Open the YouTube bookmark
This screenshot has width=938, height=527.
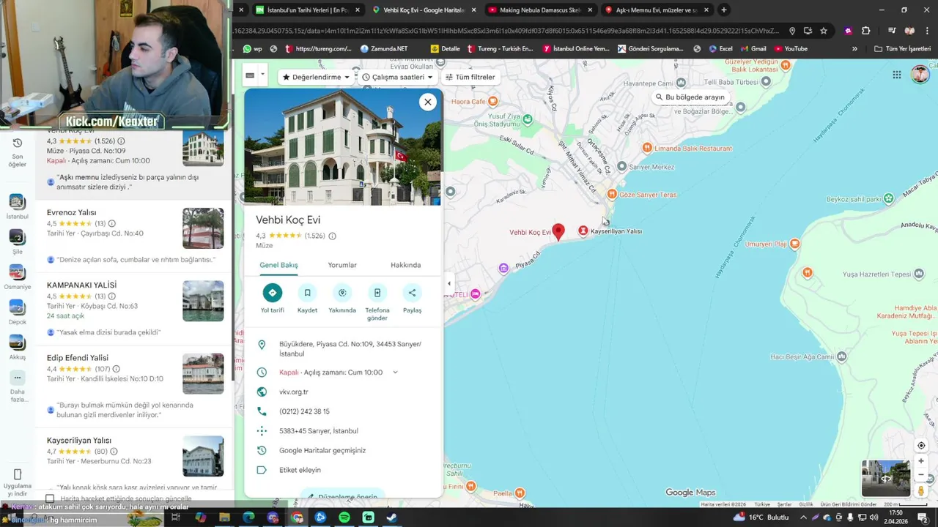pos(791,49)
